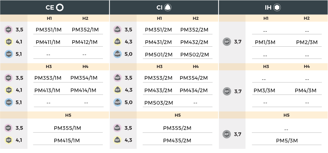The image size is (328, 153).
Task: Click the CI rounded triangle icon
Action: [168, 8]
